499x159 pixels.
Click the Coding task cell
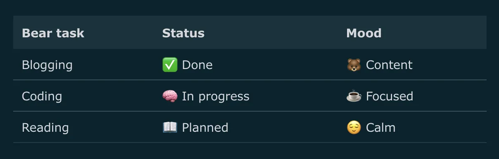pyautogui.click(x=42, y=97)
